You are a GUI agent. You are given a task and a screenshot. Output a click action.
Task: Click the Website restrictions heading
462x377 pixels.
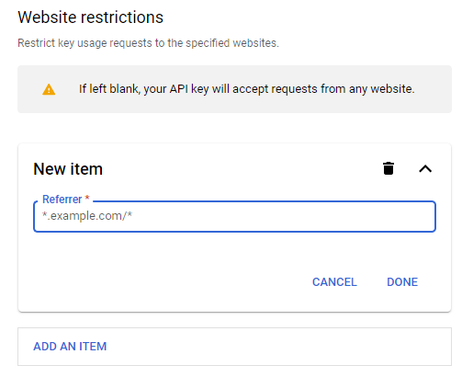click(91, 17)
